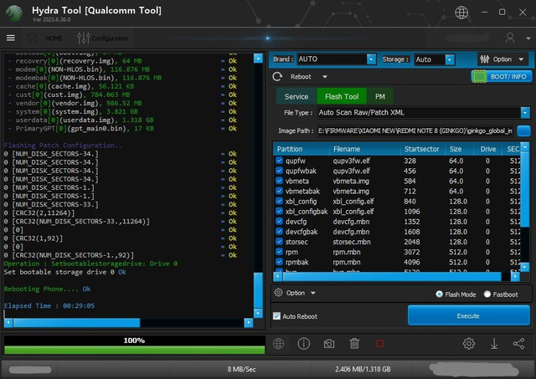
Task: Toggle the rpm partition checkbox
Action: tap(279, 252)
